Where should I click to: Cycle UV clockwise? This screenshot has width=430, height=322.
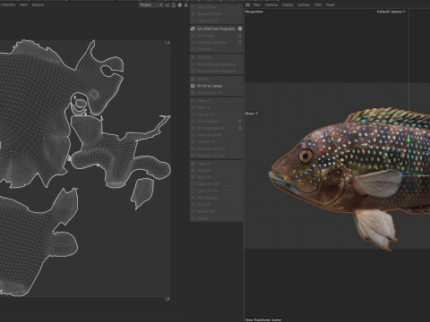(x=217, y=191)
